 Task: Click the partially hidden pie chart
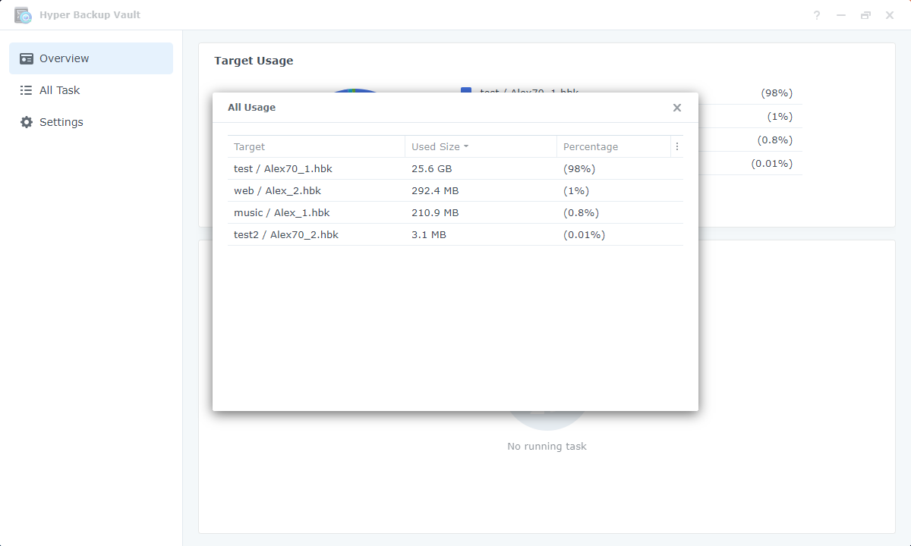pyautogui.click(x=355, y=90)
